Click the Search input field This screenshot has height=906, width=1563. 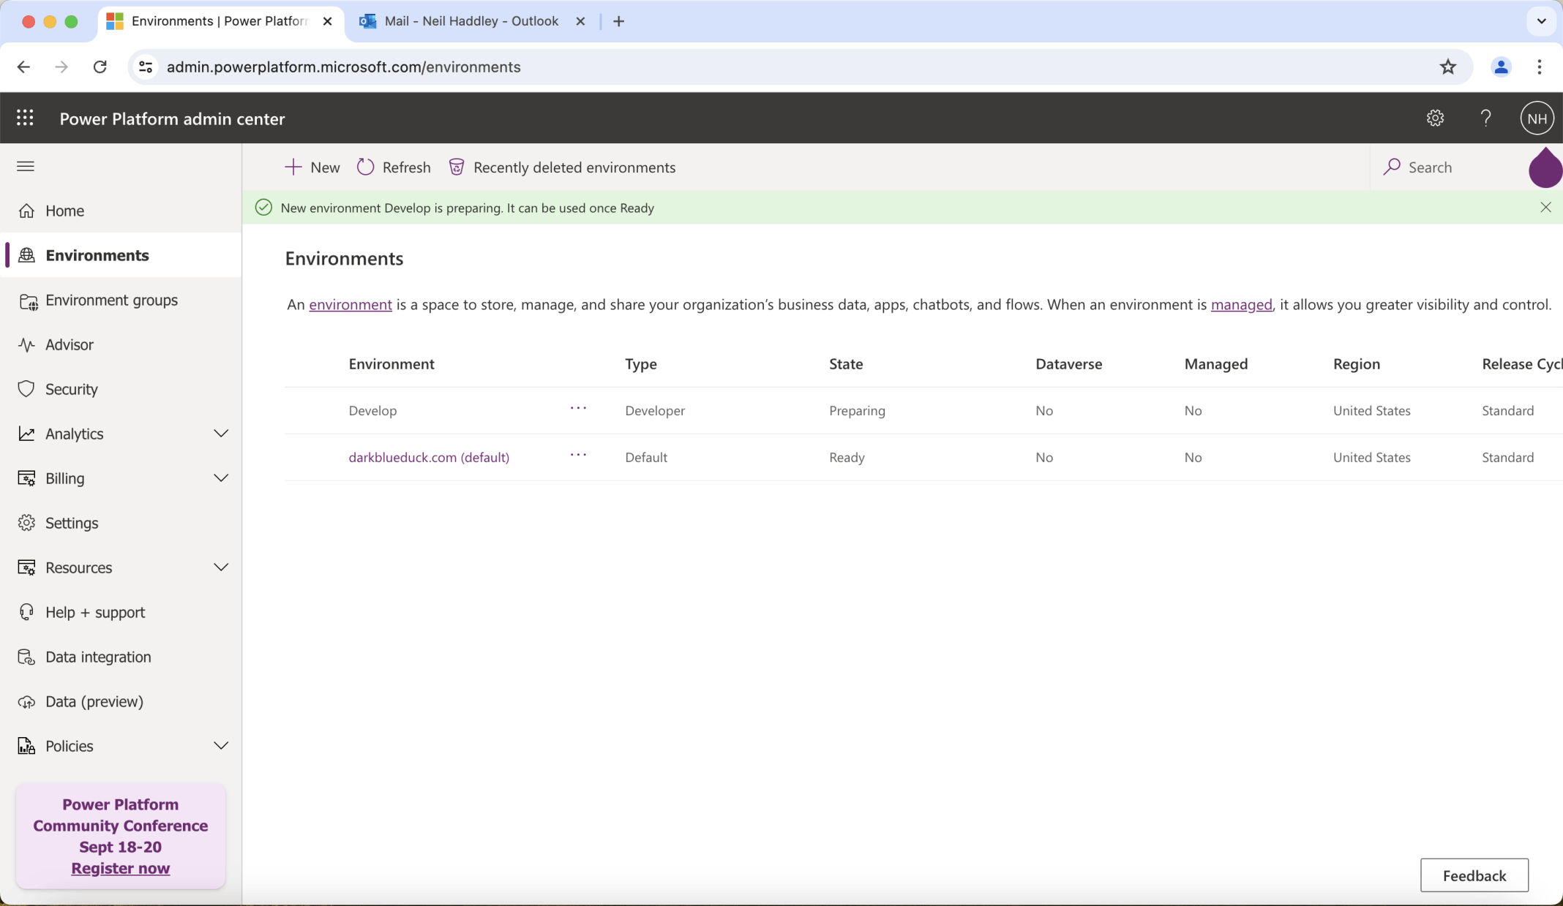pyautogui.click(x=1449, y=167)
